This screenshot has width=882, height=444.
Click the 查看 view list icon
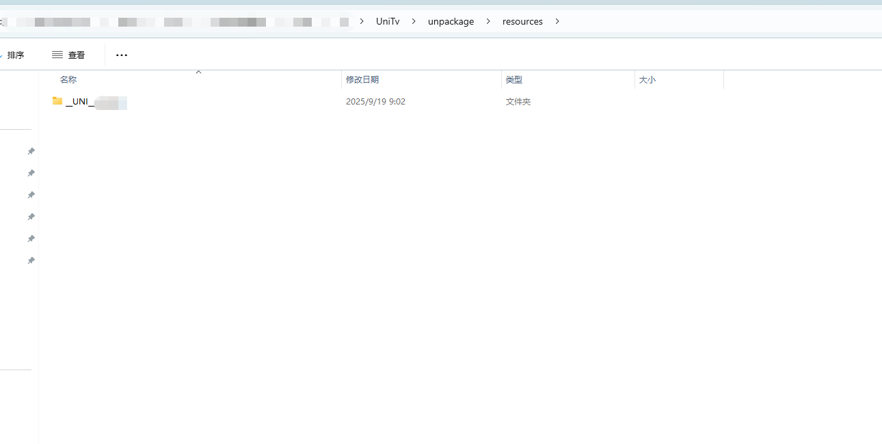pyautogui.click(x=57, y=55)
